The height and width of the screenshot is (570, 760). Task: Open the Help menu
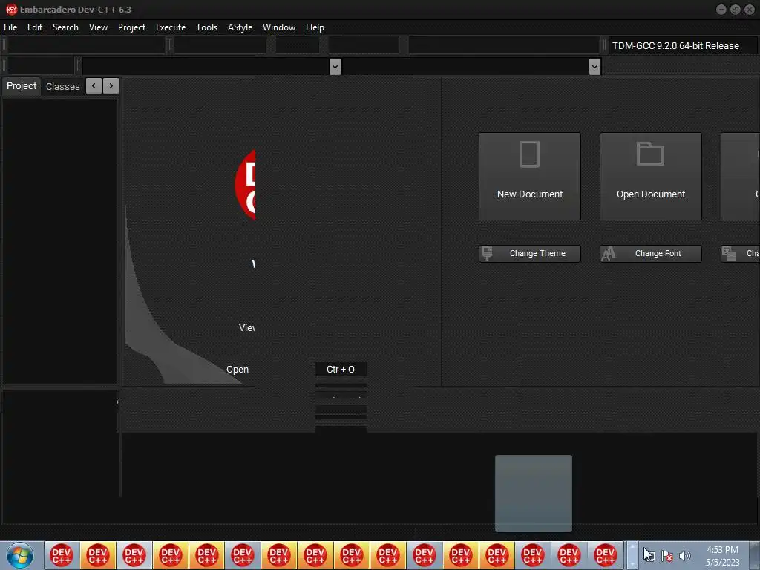tap(315, 27)
